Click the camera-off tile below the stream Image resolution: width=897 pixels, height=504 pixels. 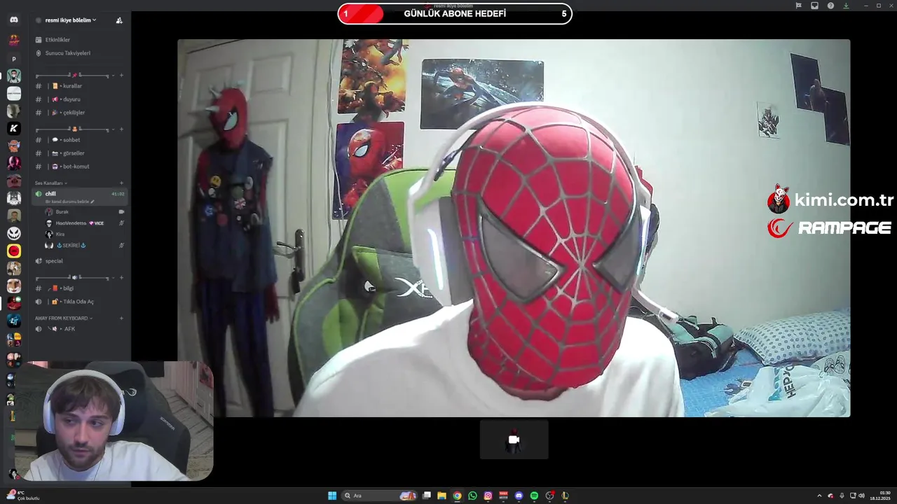click(x=514, y=440)
